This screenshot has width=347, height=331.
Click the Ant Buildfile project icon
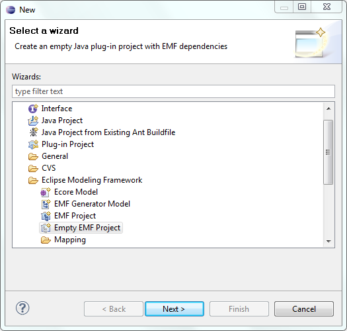coord(34,132)
